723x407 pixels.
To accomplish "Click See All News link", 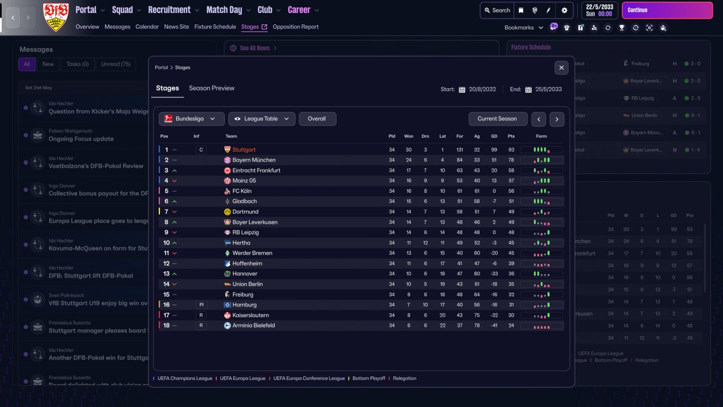I will (x=254, y=48).
